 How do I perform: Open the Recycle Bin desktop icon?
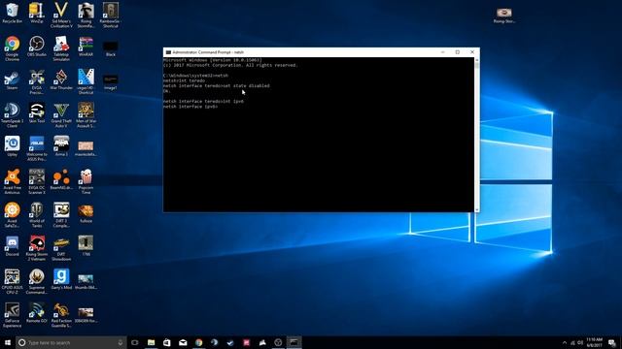pos(12,13)
